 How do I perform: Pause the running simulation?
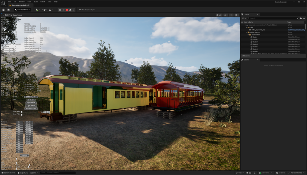tap(60, 10)
